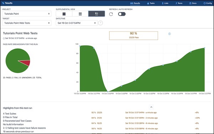Select the detailed list supplemental view icon
This screenshot has height=134, width=214.
pyautogui.click(x=64, y=14)
